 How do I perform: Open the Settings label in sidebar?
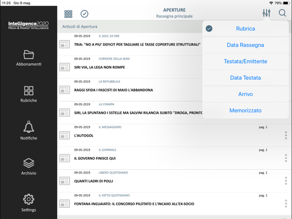[x=29, y=210]
